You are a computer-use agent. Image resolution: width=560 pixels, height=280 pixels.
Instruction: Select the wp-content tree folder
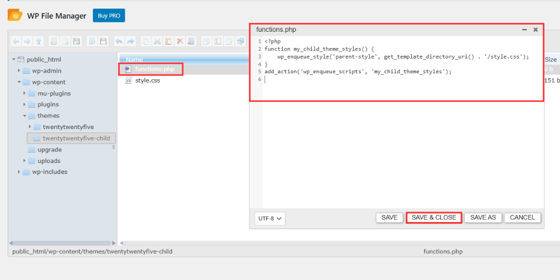(49, 82)
